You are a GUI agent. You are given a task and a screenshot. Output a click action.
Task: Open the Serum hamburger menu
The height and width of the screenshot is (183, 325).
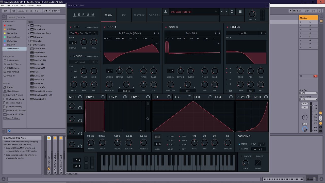click(240, 11)
